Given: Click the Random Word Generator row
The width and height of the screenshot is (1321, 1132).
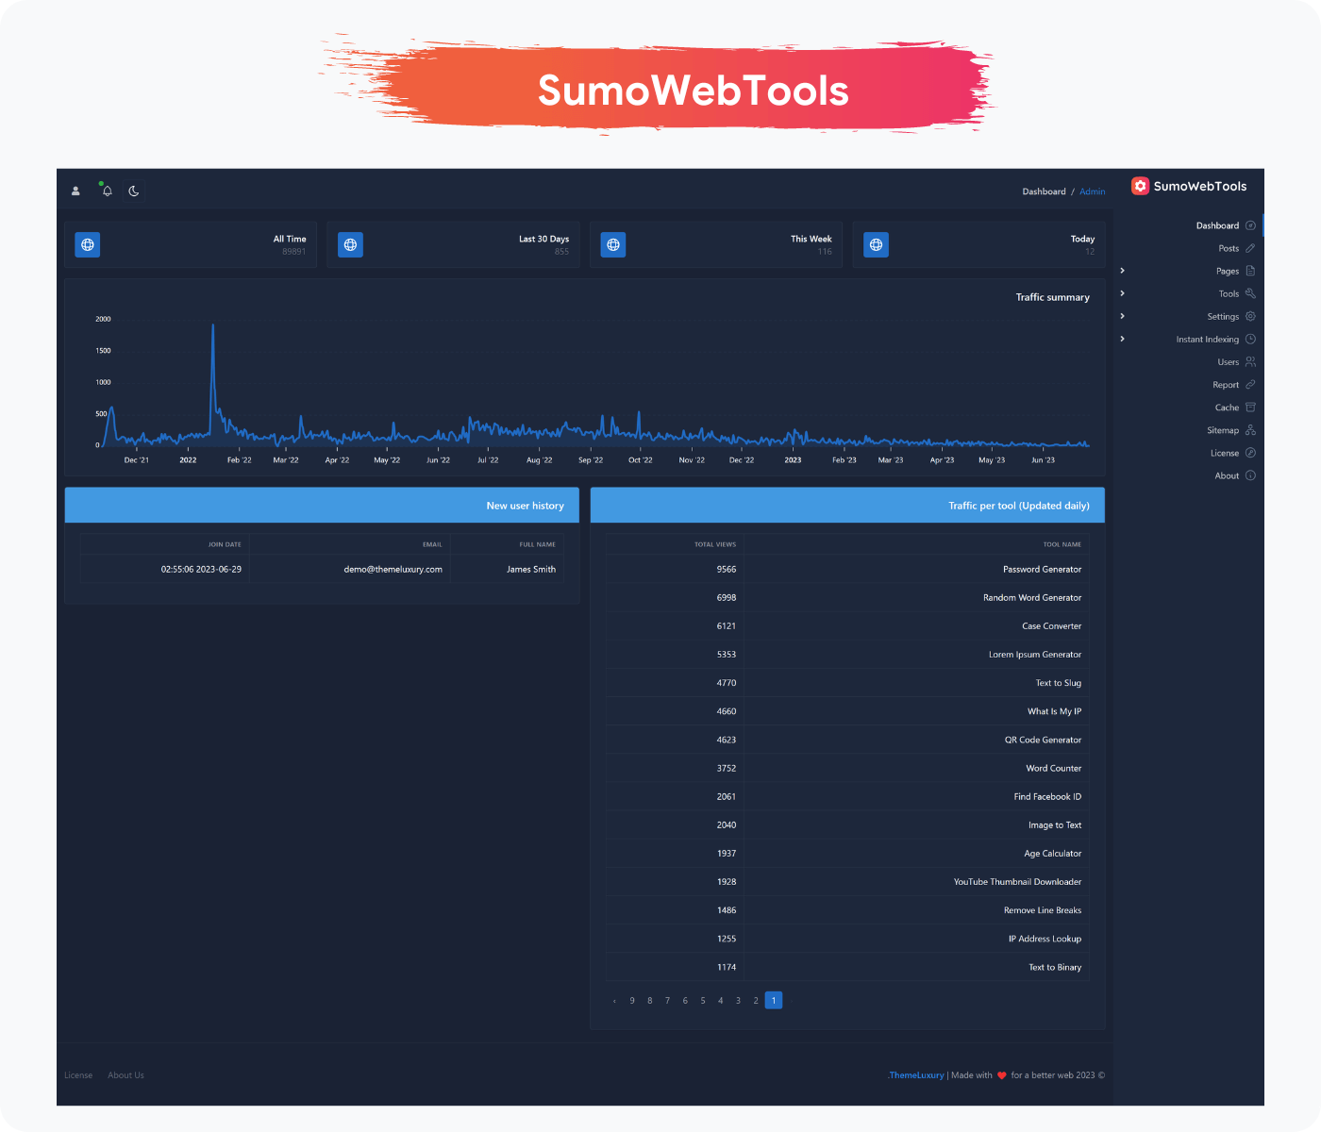Looking at the screenshot, I should tap(847, 598).
